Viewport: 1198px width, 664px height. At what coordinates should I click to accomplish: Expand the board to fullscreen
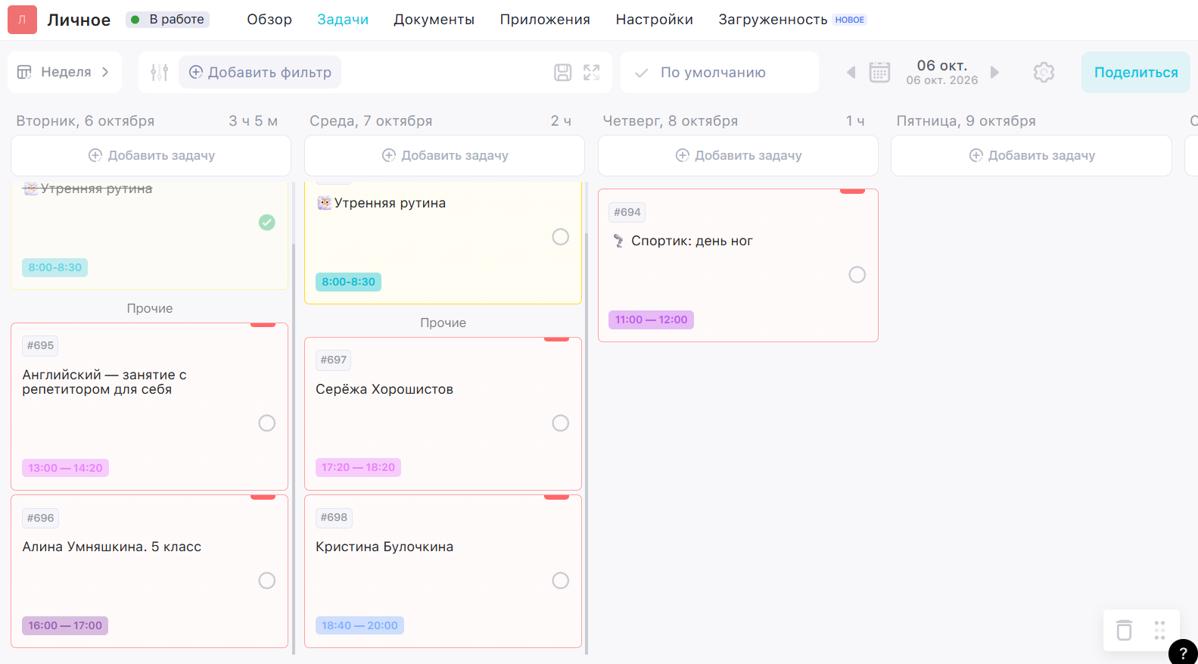[592, 73]
